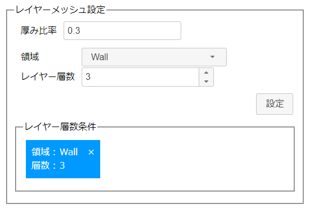Decrease レイヤー層数 with the down arrow
Screen dimensions: 309x212
click(x=206, y=82)
